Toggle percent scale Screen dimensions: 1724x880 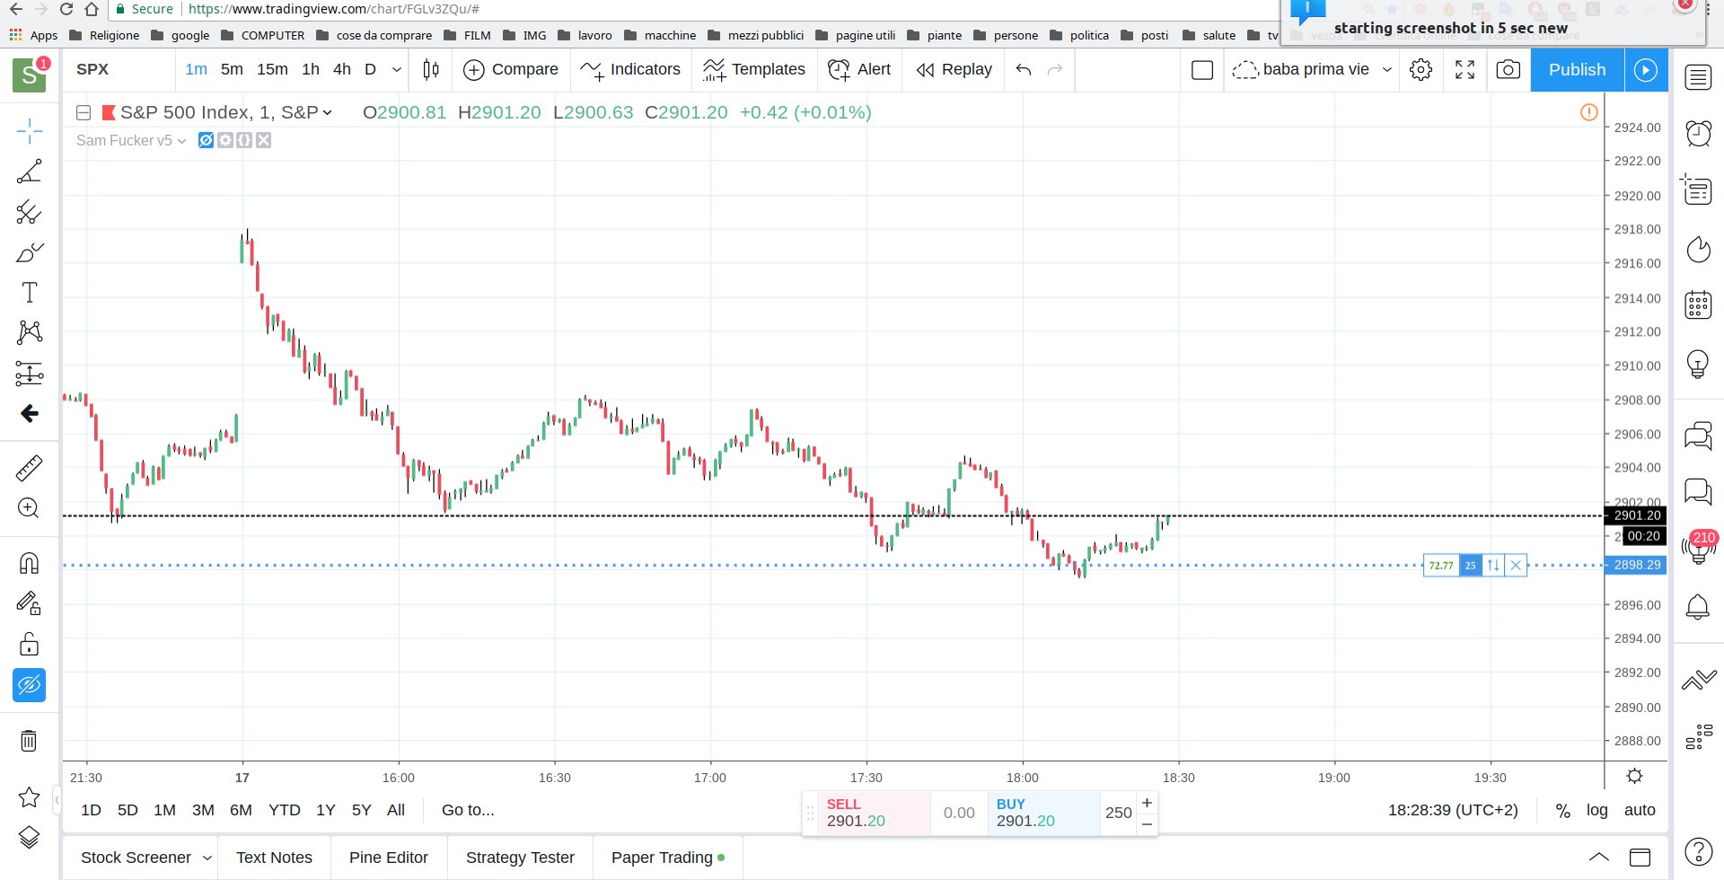[1563, 810]
